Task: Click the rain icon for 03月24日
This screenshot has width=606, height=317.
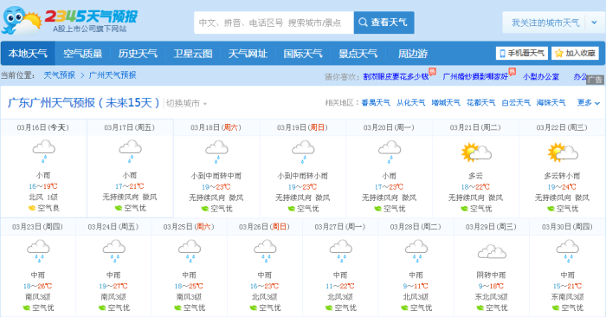Action: pyautogui.click(x=114, y=251)
